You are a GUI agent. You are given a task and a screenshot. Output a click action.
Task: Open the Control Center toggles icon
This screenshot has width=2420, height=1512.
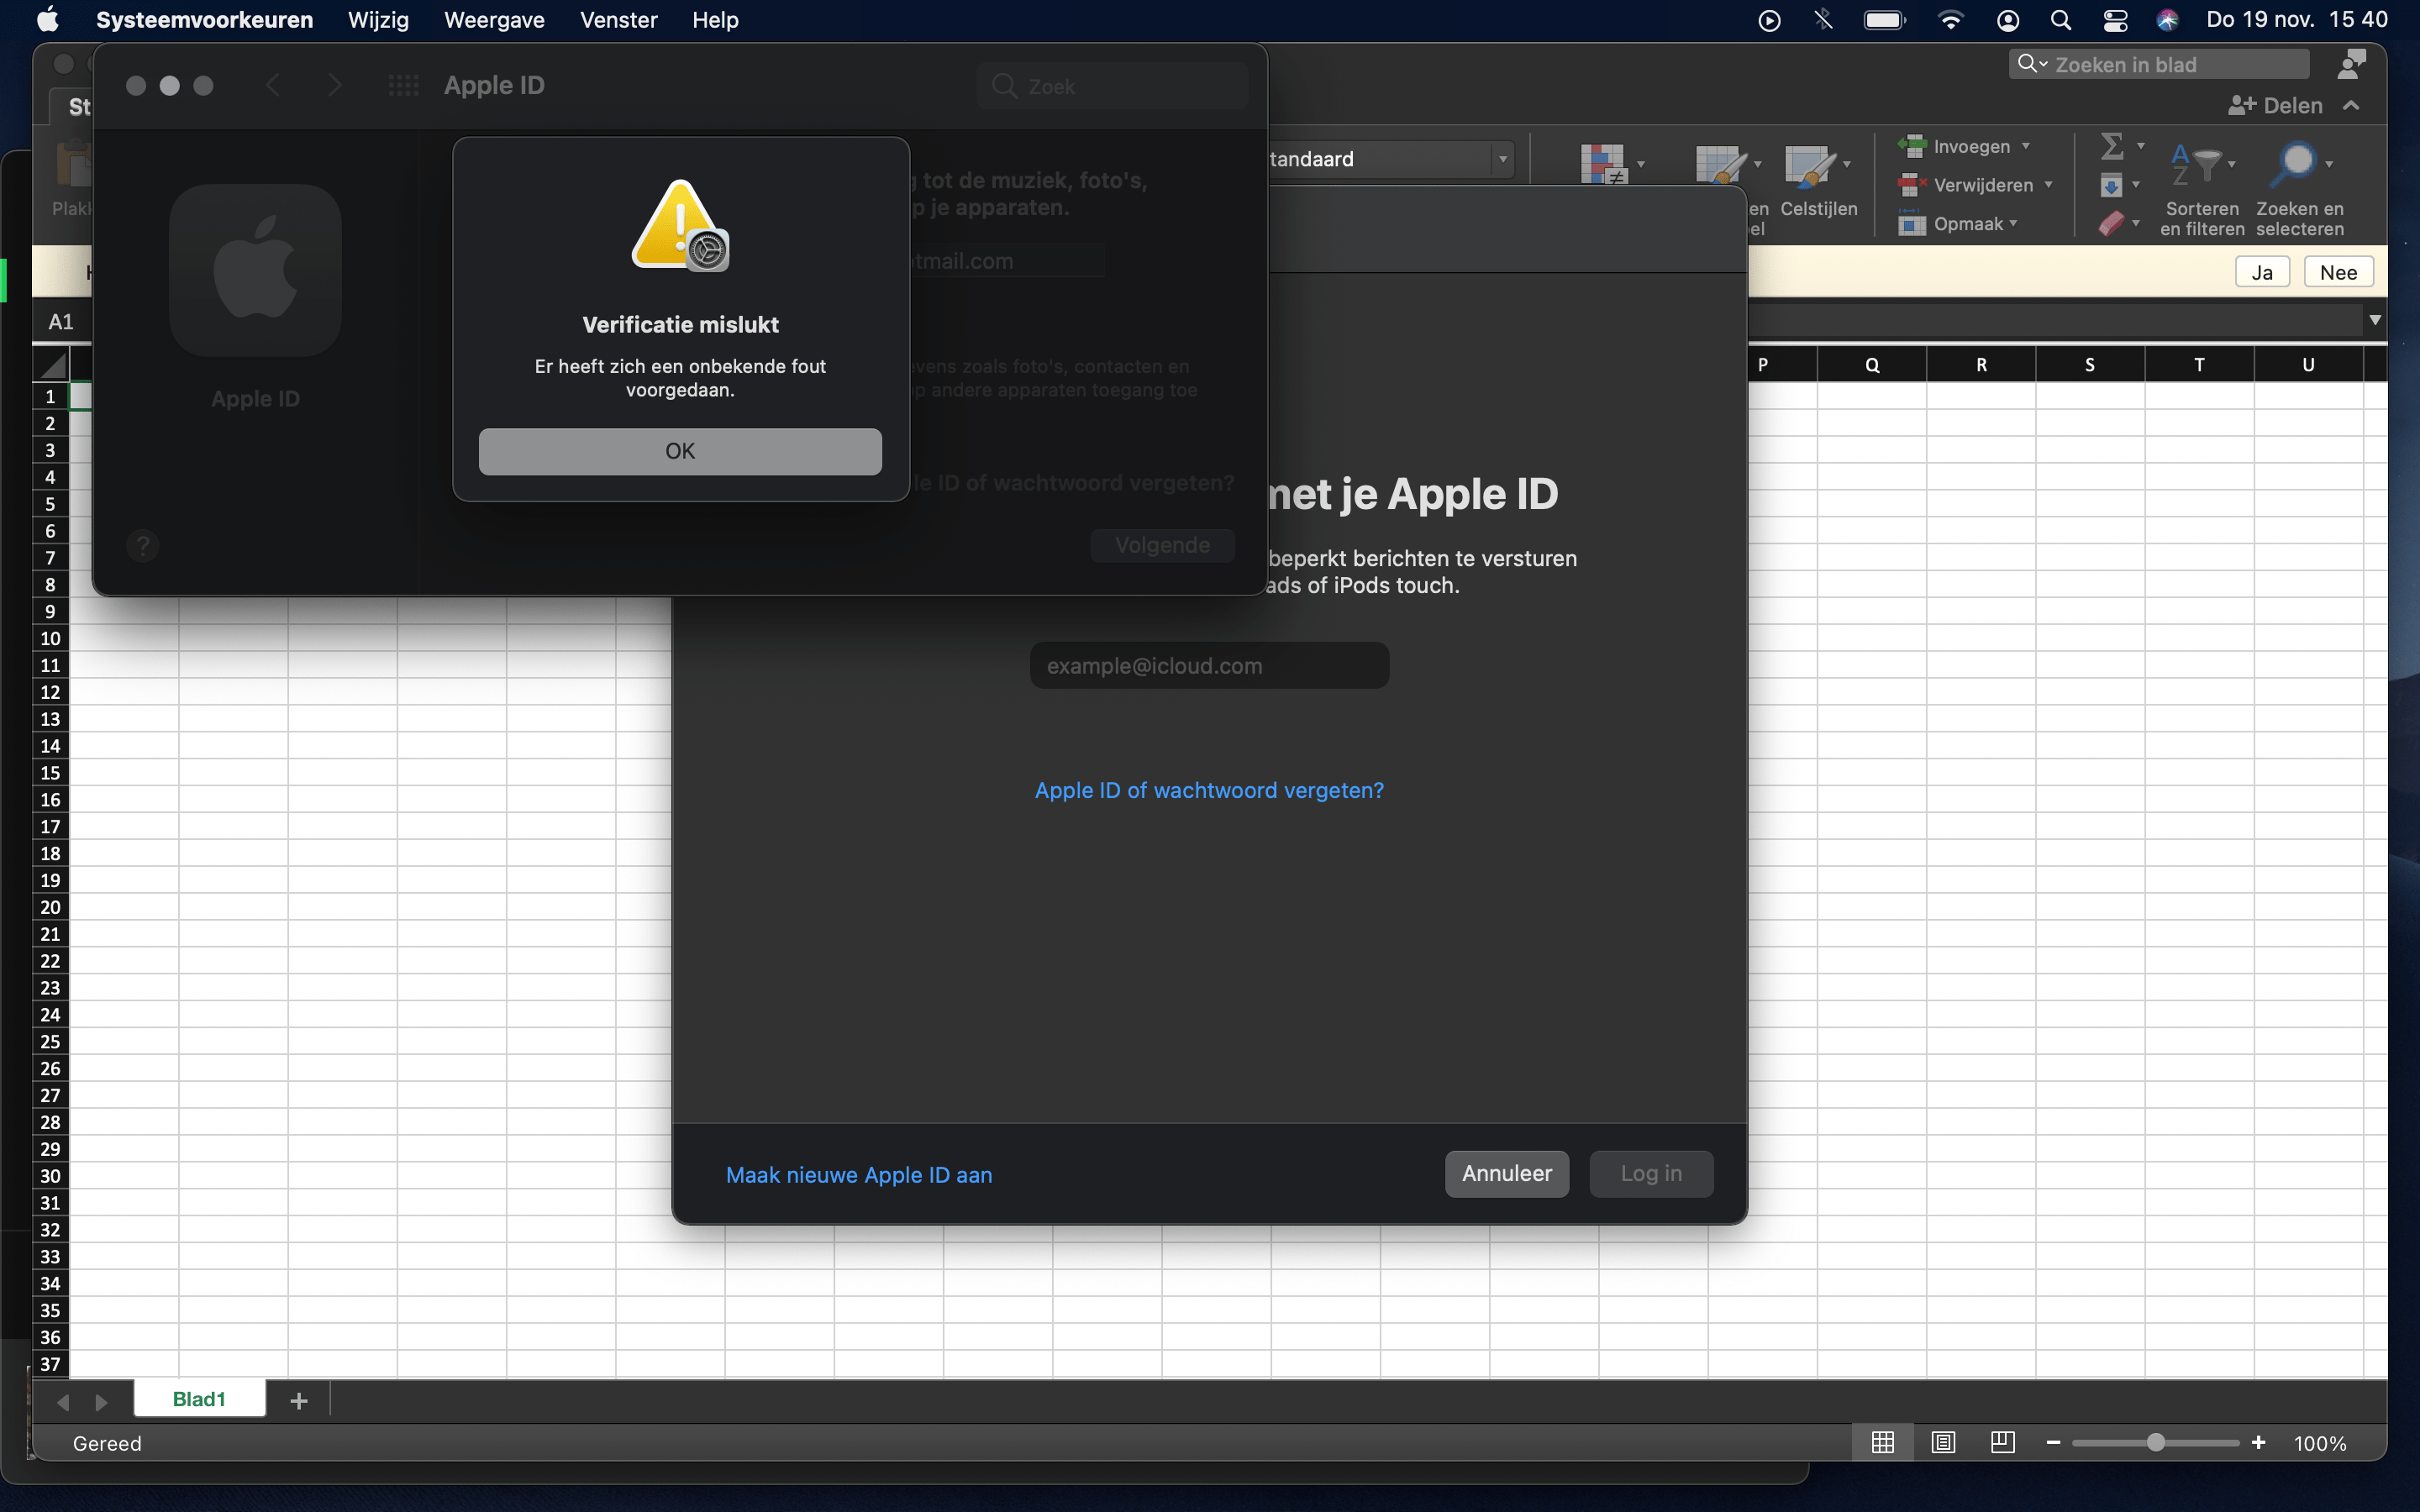2114,20
